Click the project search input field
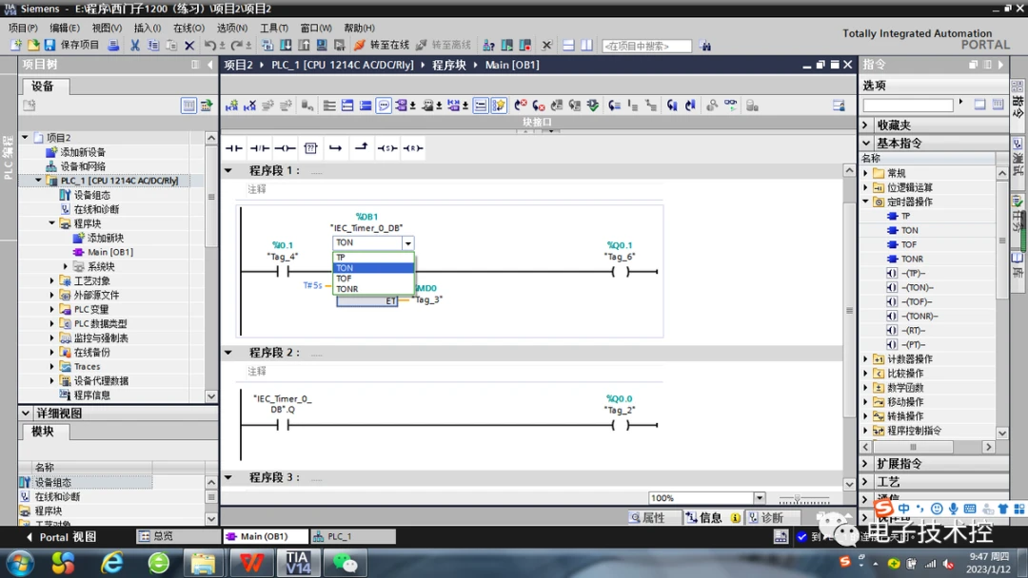1028x578 pixels. [x=646, y=46]
